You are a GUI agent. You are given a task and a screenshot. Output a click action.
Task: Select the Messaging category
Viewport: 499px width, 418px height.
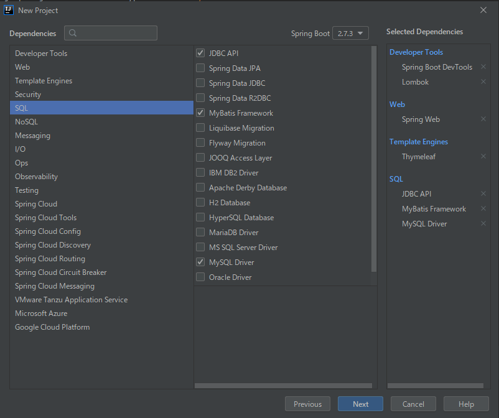click(101, 135)
